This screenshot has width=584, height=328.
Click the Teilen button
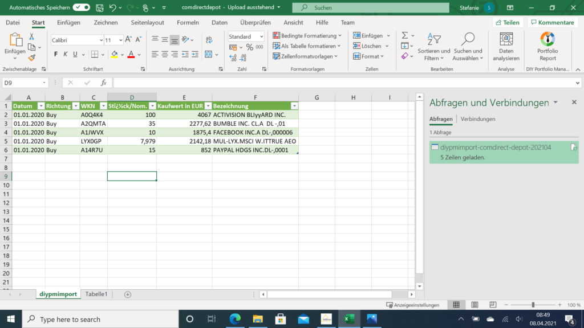pyautogui.click(x=508, y=22)
